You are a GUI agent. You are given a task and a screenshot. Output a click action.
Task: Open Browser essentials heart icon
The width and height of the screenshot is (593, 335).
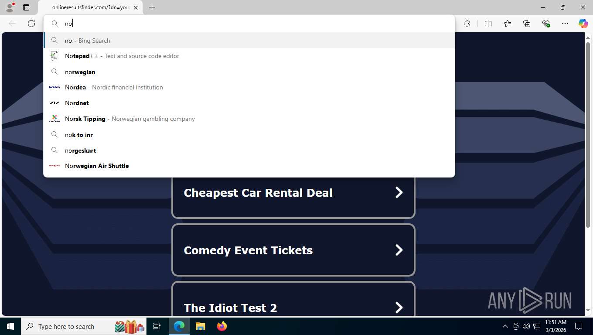(x=546, y=24)
